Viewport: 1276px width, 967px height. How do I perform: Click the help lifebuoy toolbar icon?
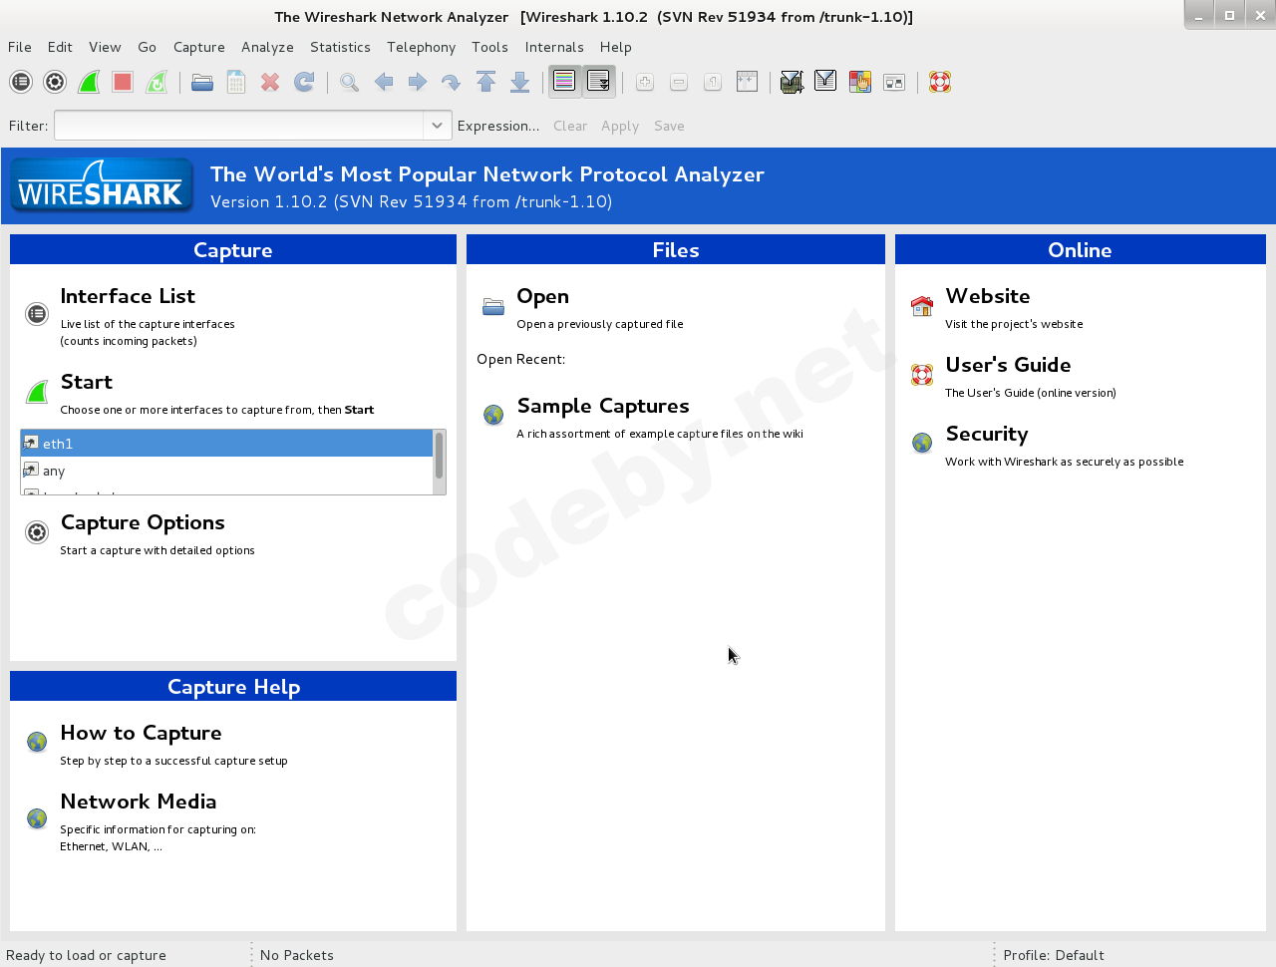(x=939, y=82)
